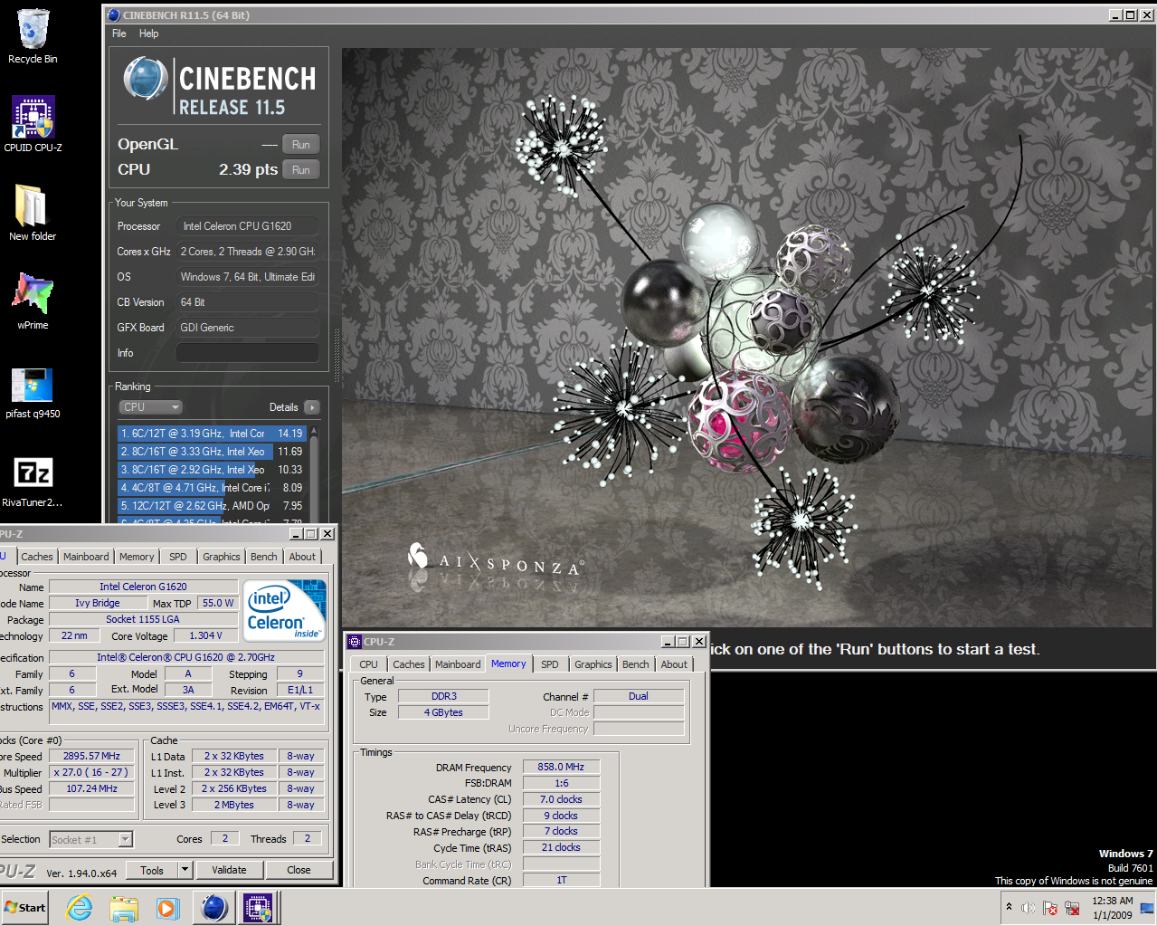Open the CPUID CPU-Z desktop shortcut
This screenshot has height=926, width=1157.
tap(33, 124)
